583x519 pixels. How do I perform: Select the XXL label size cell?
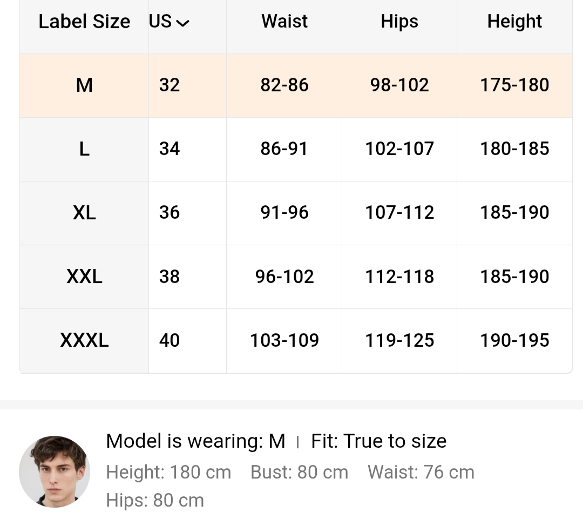point(84,277)
